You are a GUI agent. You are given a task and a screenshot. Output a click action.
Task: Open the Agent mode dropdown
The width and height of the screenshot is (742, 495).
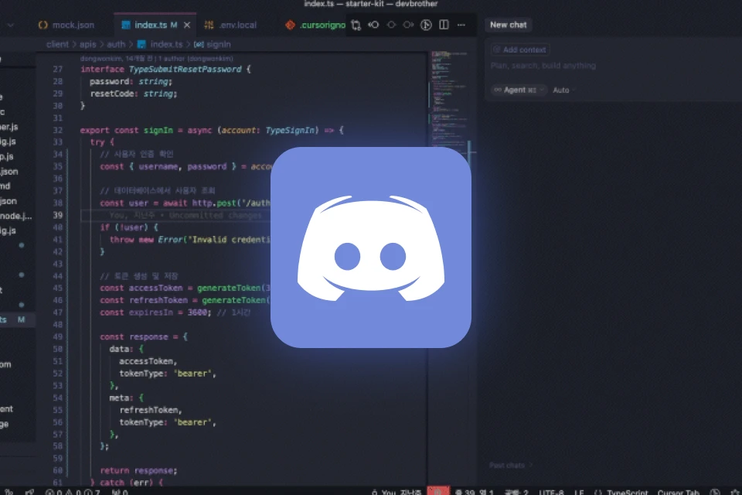(519, 90)
